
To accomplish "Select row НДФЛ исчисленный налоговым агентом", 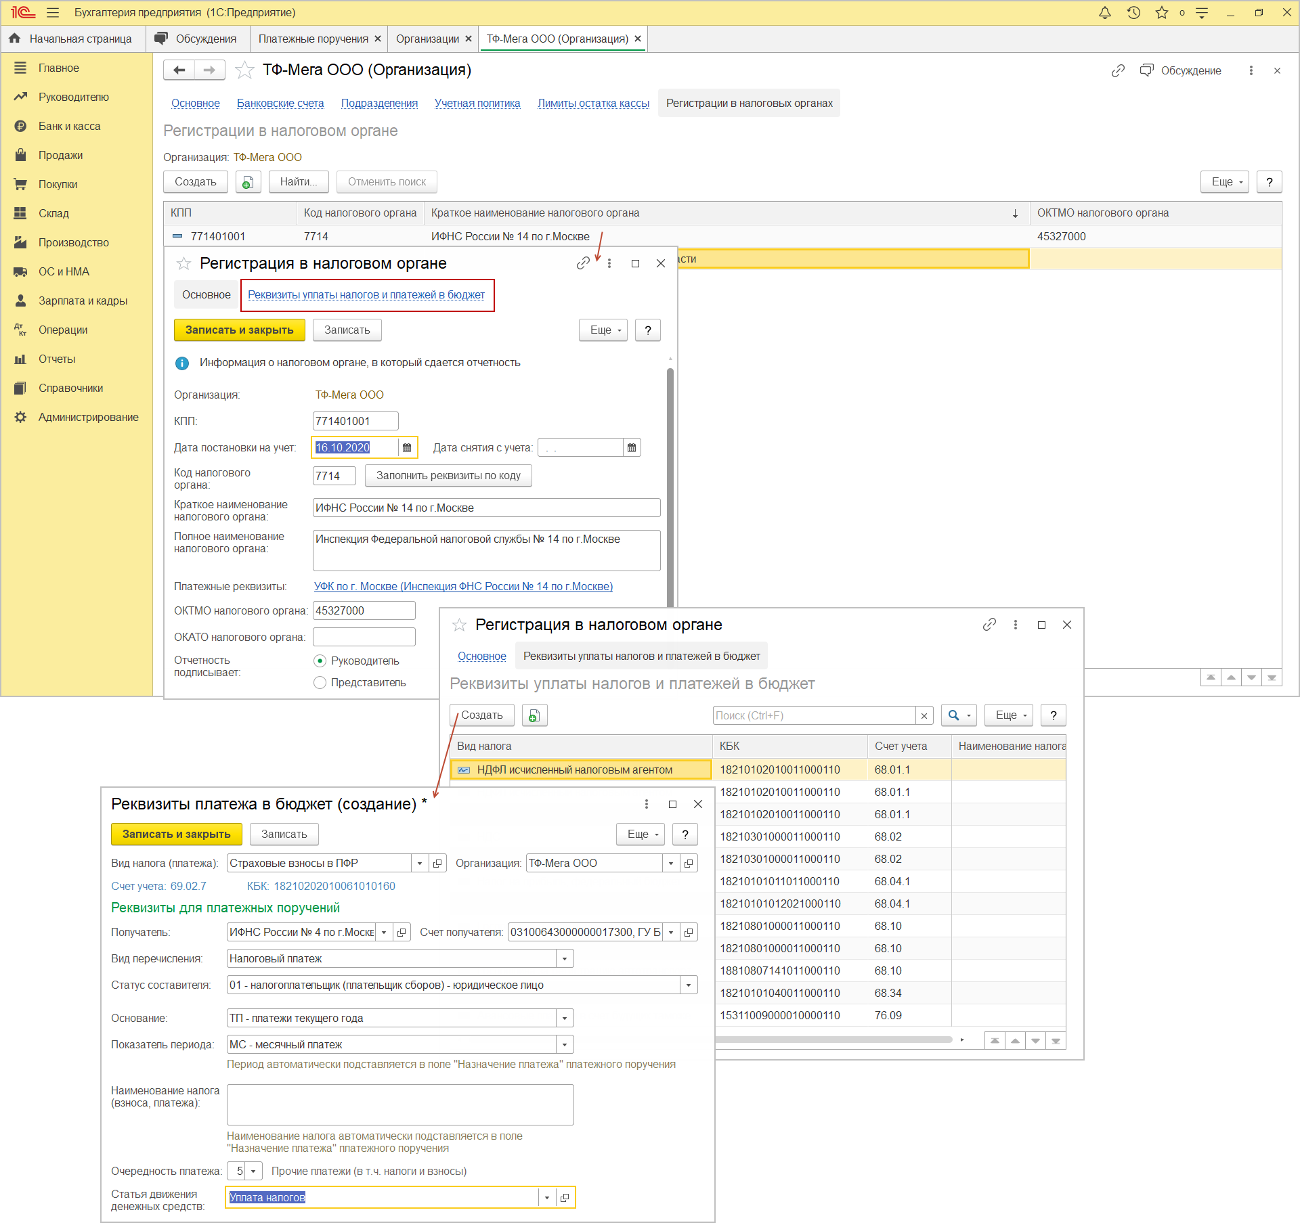I will pyautogui.click(x=581, y=770).
